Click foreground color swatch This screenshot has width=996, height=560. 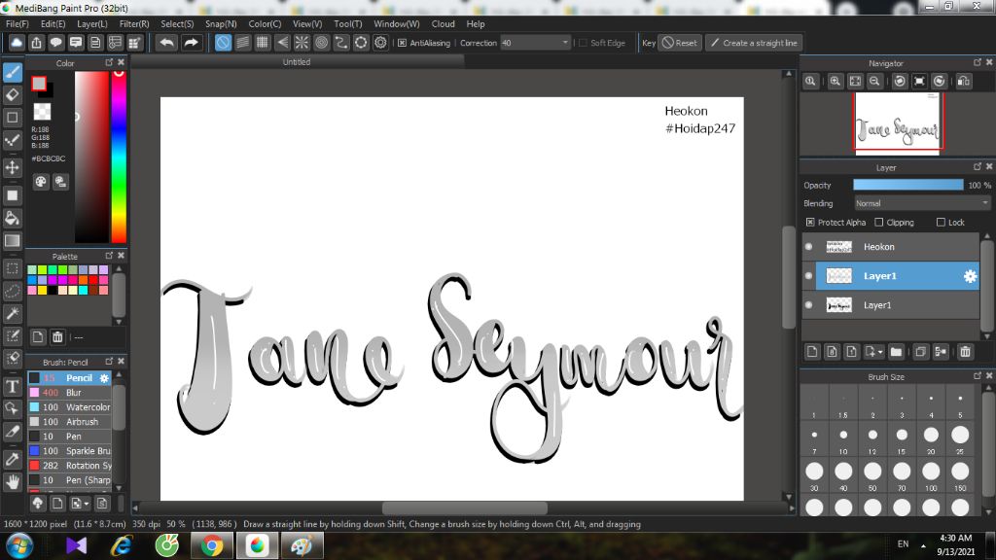39,84
